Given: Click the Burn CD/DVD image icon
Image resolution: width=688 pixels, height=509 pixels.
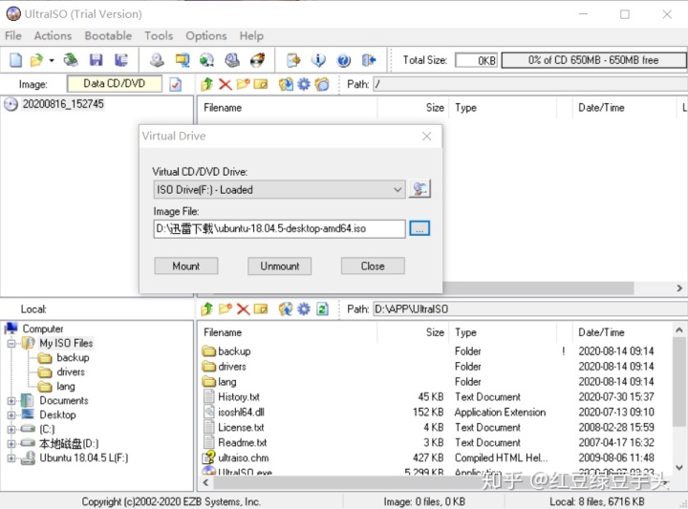Looking at the screenshot, I should pos(258,60).
